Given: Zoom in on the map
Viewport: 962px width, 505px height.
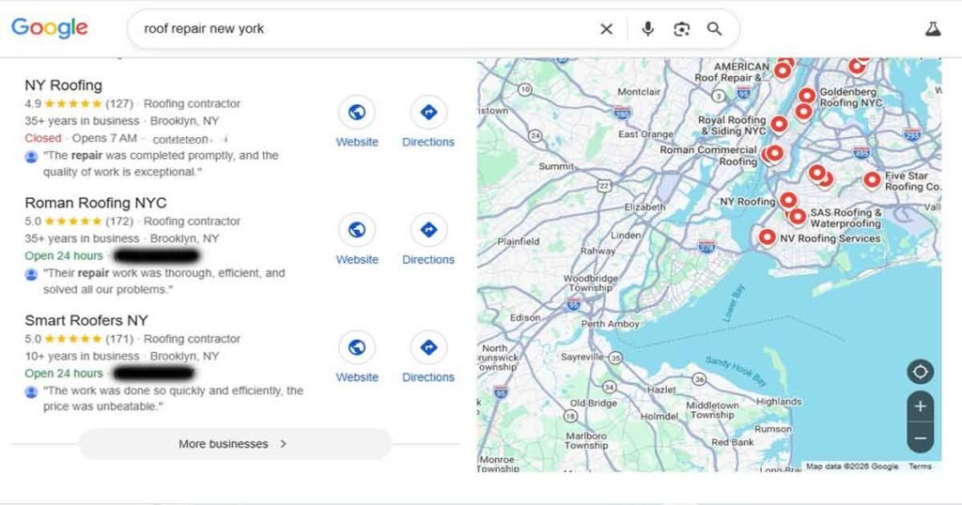Looking at the screenshot, I should click(921, 406).
